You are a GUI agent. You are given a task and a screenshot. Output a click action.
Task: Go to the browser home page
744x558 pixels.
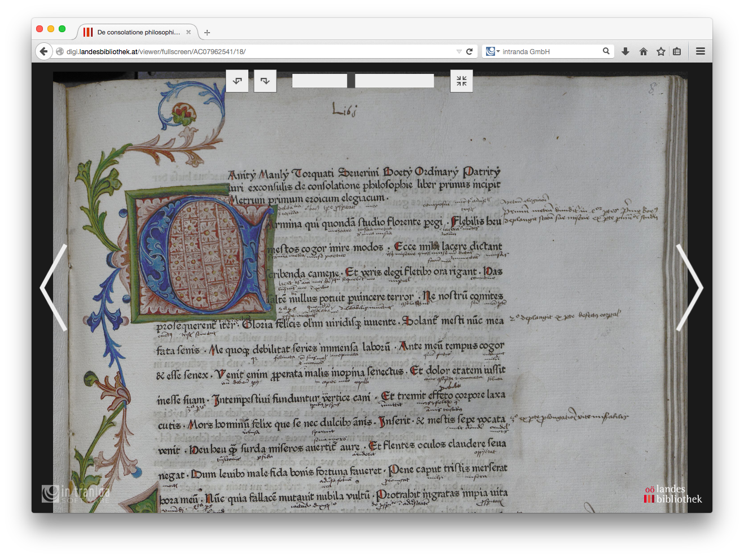[643, 51]
